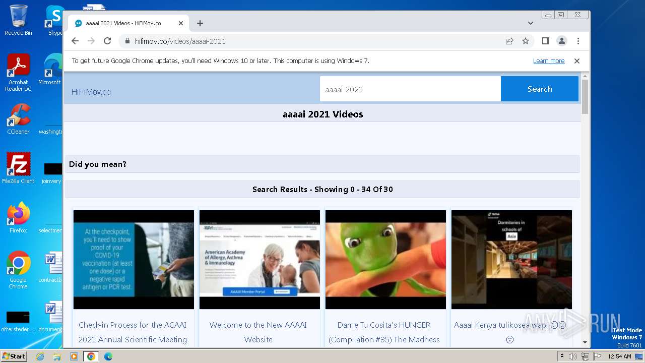The width and height of the screenshot is (645, 363).
Task: Click the page scrollbar down arrow
Action: (x=585, y=342)
